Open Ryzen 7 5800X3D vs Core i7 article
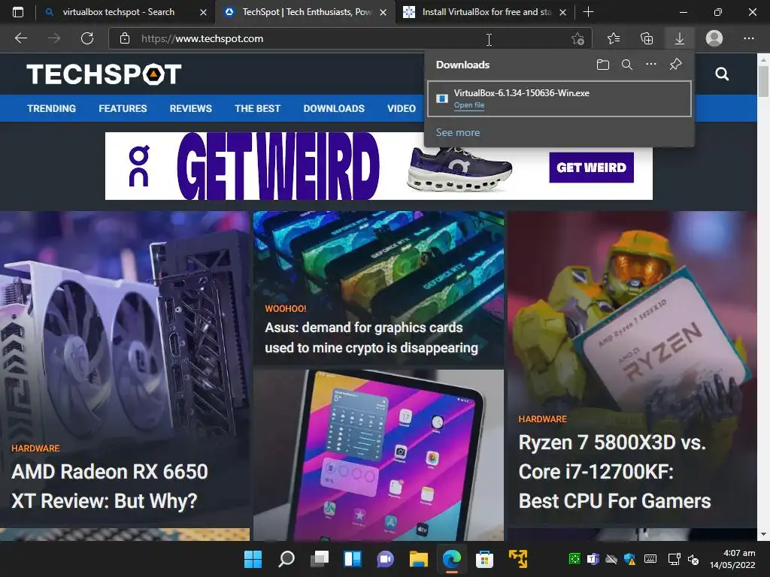Screen dimensions: 770x577 pos(615,472)
